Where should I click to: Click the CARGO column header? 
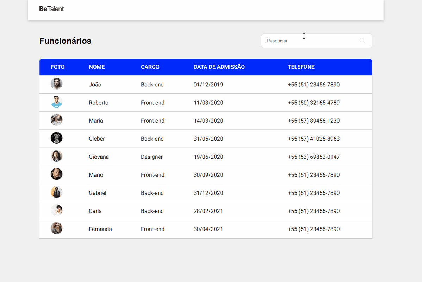point(150,67)
